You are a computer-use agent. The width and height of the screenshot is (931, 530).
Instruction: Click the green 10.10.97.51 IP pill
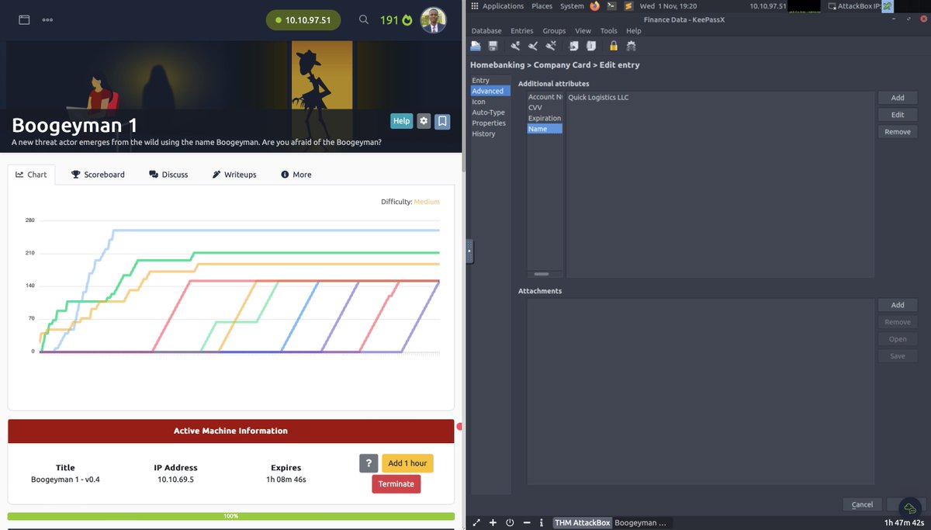pyautogui.click(x=303, y=20)
